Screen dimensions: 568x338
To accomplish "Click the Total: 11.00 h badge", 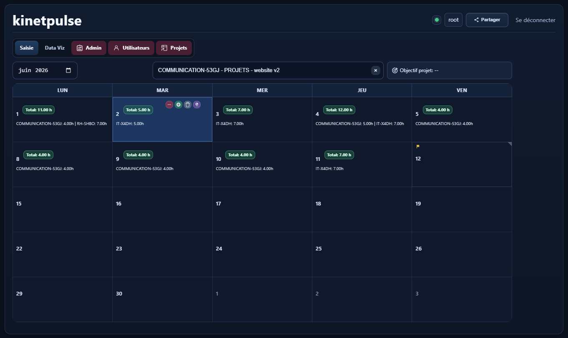I will pyautogui.click(x=39, y=110).
